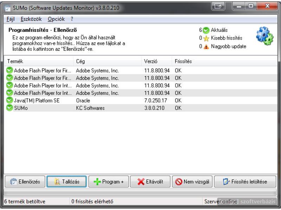Click version 3.8.0.210 cell

click(154, 108)
